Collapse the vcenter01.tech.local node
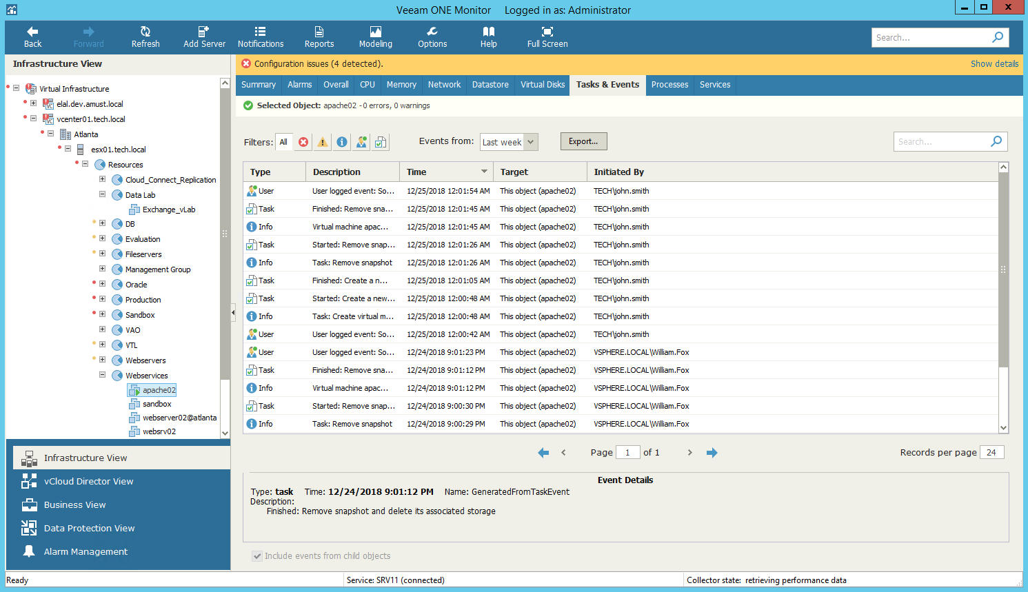The width and height of the screenshot is (1028, 592). click(x=33, y=119)
